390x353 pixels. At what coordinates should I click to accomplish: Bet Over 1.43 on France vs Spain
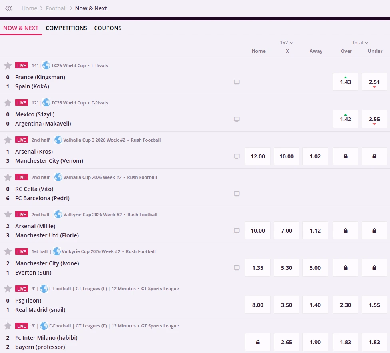[x=346, y=82]
